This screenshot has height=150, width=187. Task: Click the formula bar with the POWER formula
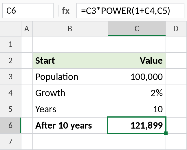click(130, 11)
